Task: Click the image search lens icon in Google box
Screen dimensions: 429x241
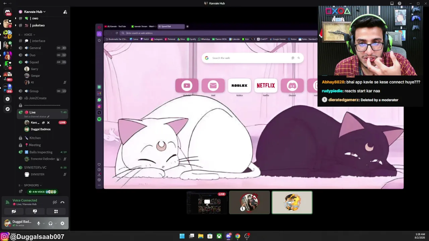Action: (x=293, y=58)
